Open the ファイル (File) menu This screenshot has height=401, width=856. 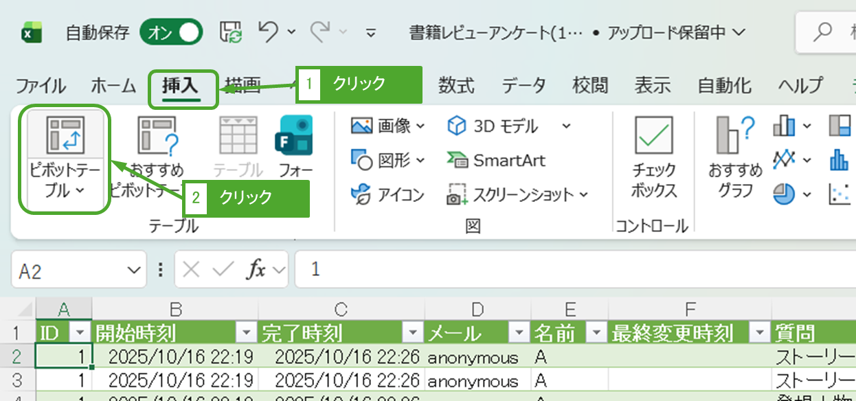point(41,86)
